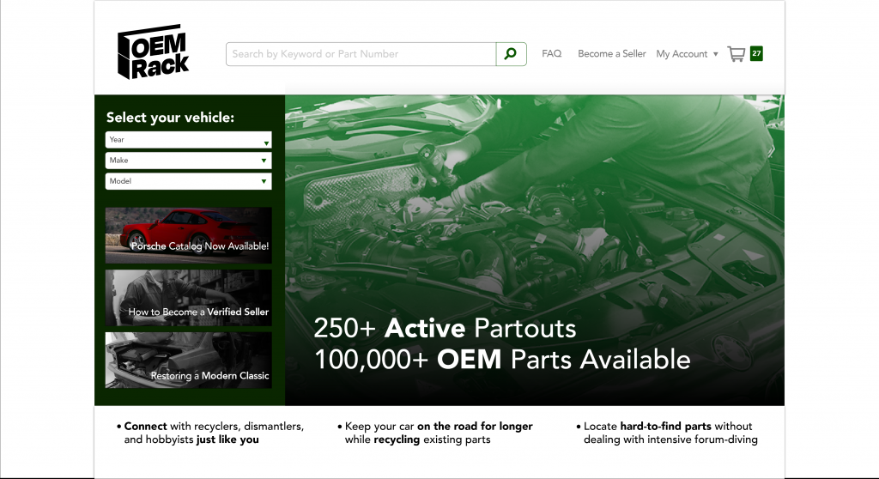Viewport: 879px width, 479px height.
Task: Click the OEM Rack logo
Action: click(153, 52)
